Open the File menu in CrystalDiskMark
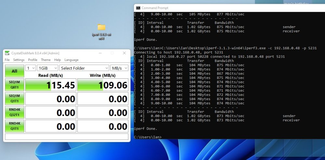The width and height of the screenshot is (325, 160). point(7,60)
